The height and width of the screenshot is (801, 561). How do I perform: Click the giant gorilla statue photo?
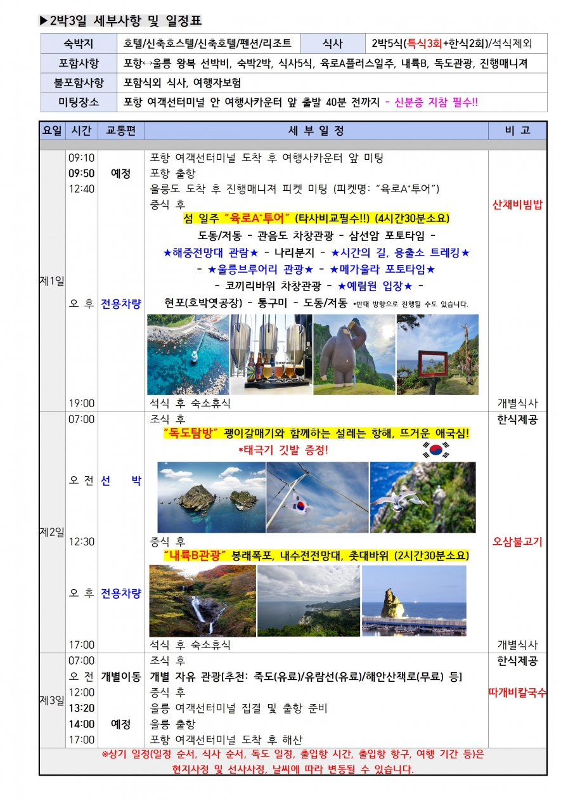pos(354,354)
